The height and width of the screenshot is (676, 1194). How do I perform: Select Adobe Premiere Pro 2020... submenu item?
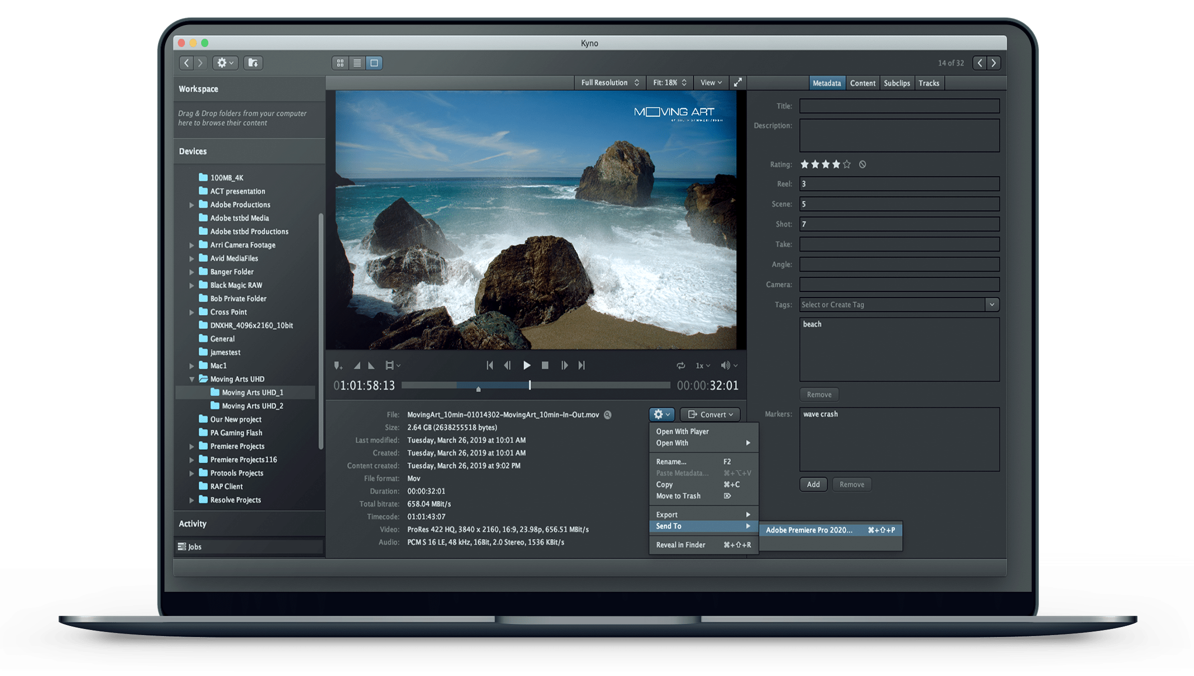(831, 530)
